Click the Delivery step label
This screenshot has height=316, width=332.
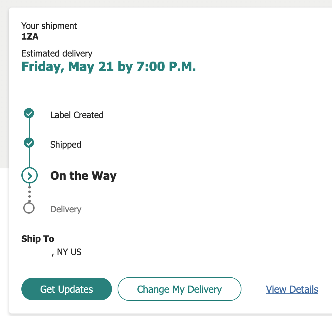click(x=66, y=209)
